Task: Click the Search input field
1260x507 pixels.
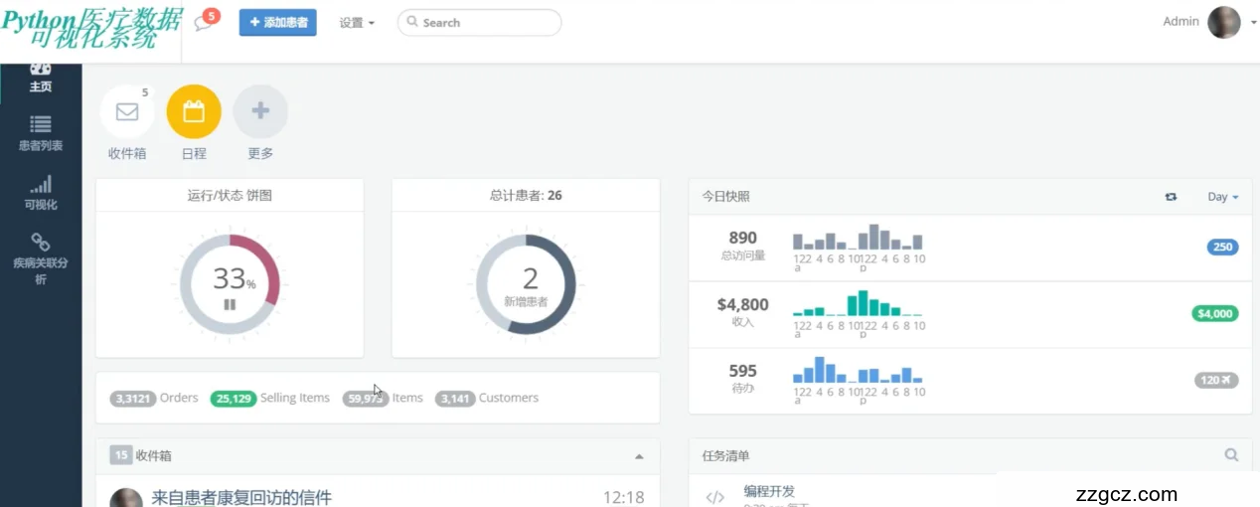Action: click(x=480, y=23)
